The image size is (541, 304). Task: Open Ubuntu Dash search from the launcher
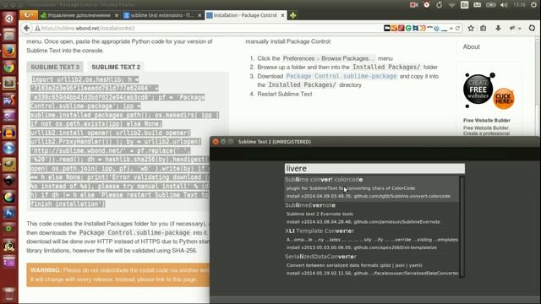pos(9,19)
